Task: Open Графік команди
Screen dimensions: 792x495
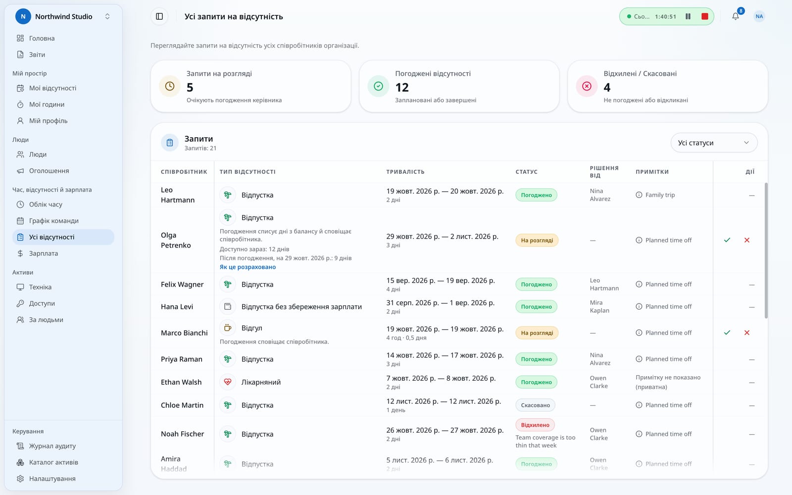Action: [63, 221]
